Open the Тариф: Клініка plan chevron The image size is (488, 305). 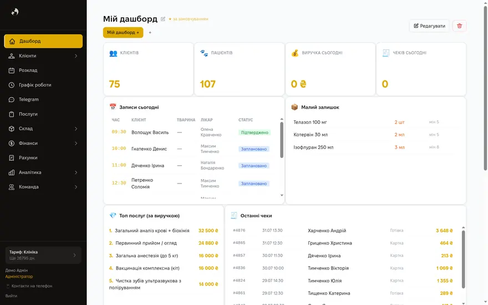pyautogui.click(x=74, y=255)
